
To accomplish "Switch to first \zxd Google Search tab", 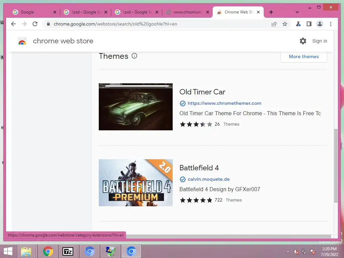I will 85,12.
